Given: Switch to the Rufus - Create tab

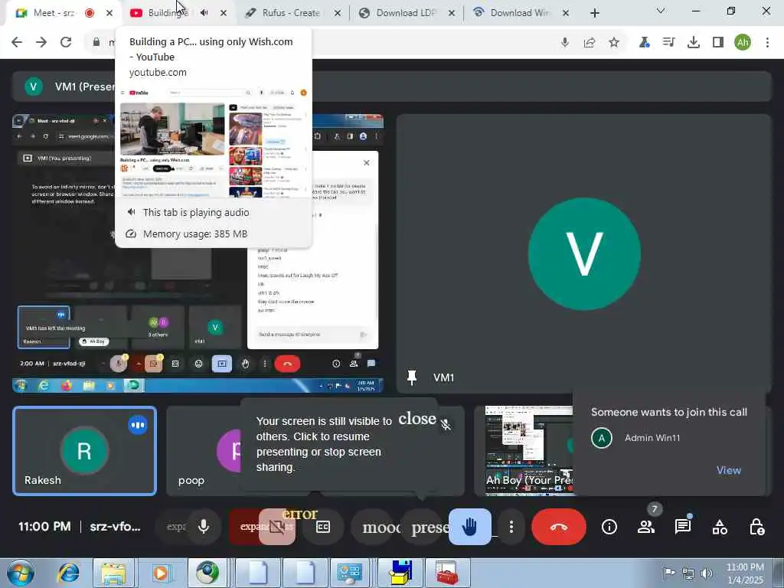Looking at the screenshot, I should tap(290, 13).
